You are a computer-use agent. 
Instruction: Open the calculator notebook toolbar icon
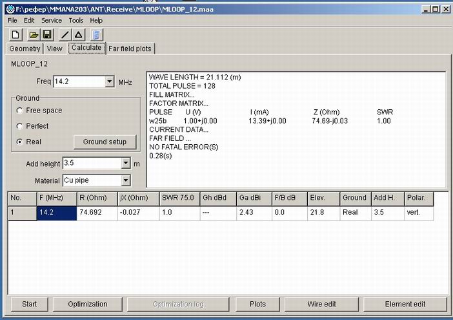96,34
